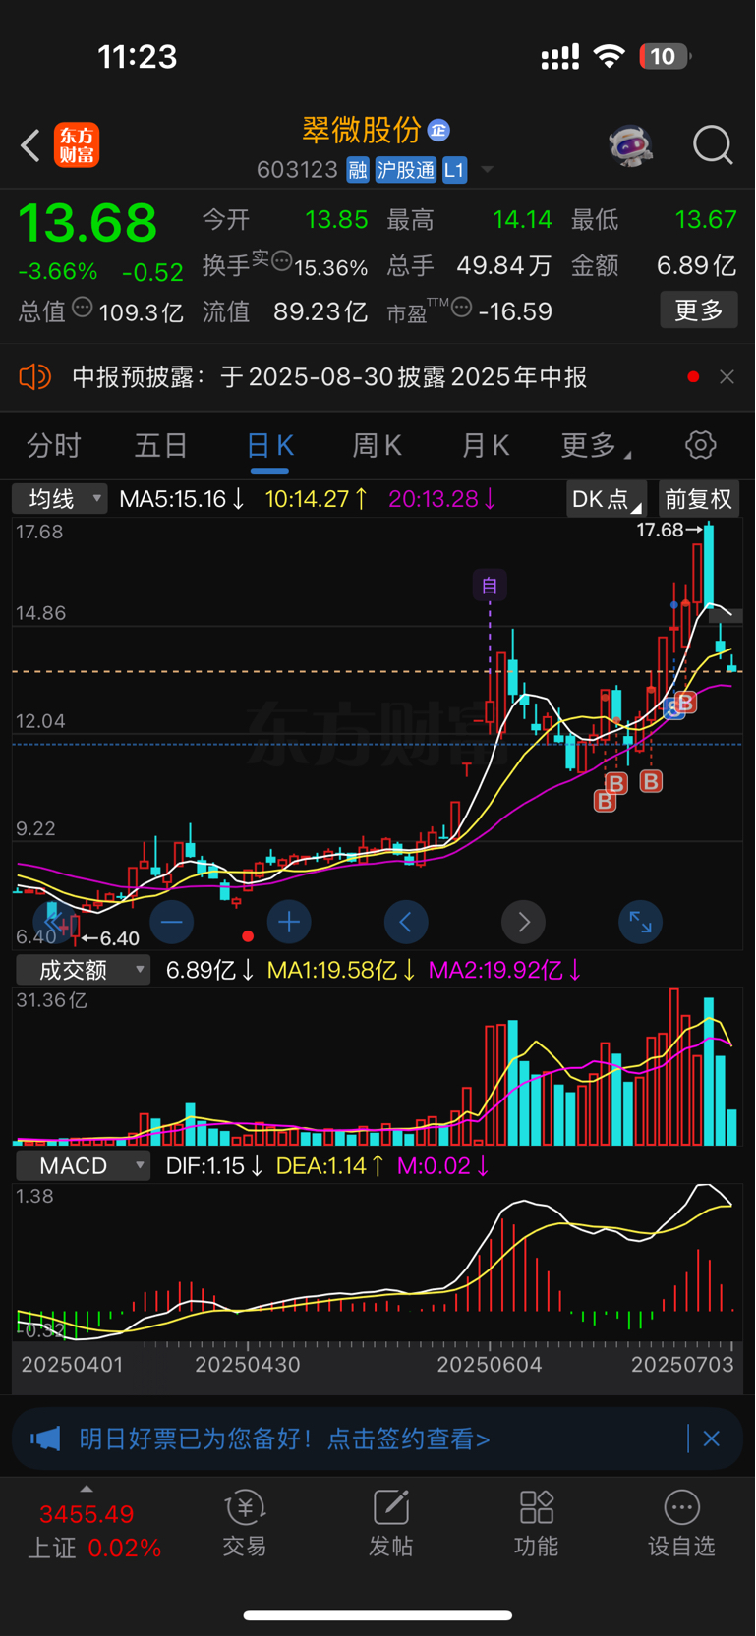Tap the 沪股通 badge
Image resolution: width=756 pixels, height=1636 pixels.
tap(406, 170)
